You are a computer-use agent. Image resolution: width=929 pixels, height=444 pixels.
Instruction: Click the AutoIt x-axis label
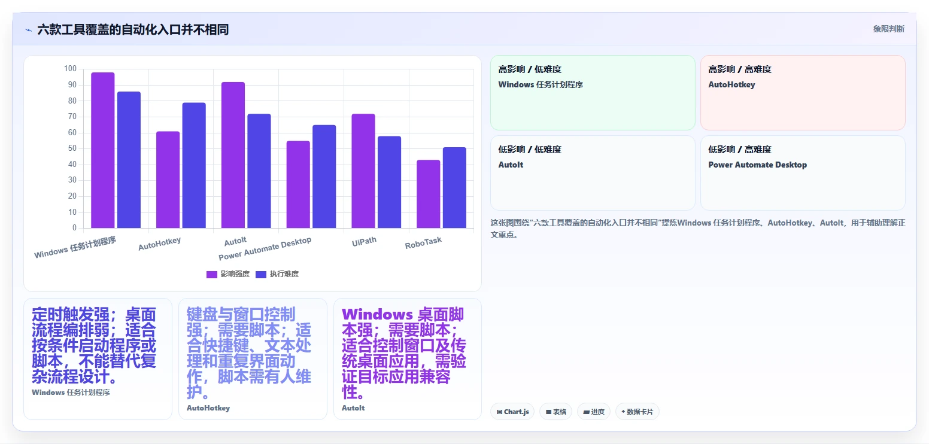235,241
